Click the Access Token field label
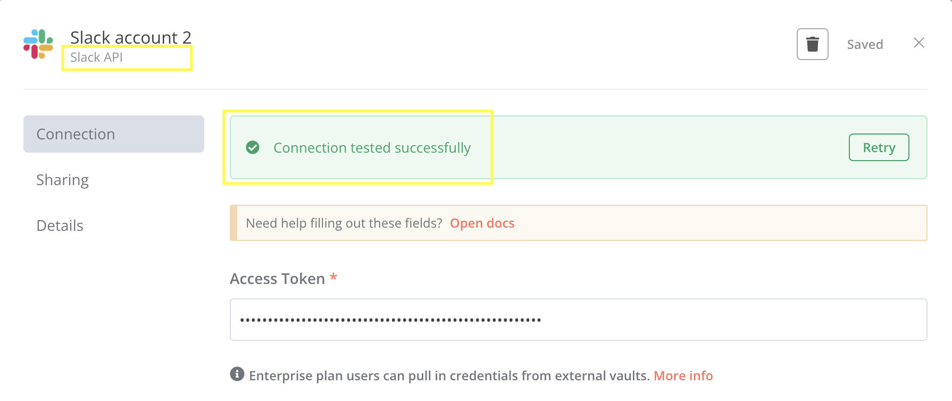Screen dimensions: 952x401 [x=277, y=279]
